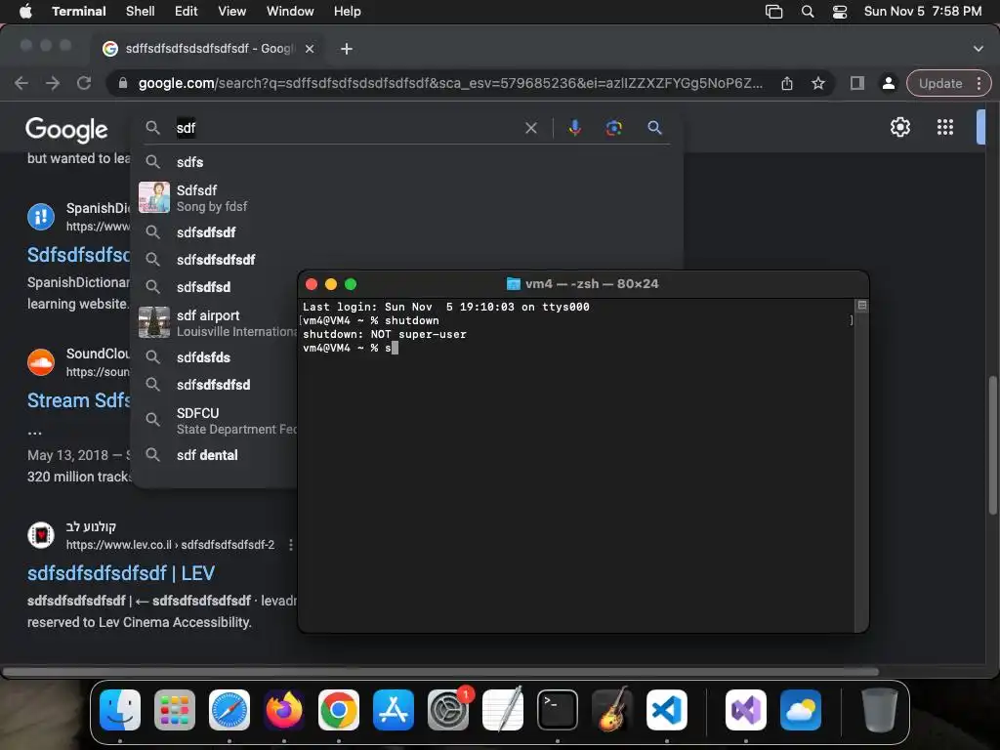Open the Google apps grid
This screenshot has height=750, width=1000.
(945, 128)
